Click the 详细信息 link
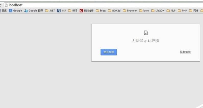Image resolution: width=203 pixels, height=108 pixels. pos(185,52)
